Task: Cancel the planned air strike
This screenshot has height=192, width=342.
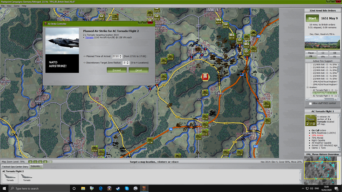Action: (x=139, y=70)
